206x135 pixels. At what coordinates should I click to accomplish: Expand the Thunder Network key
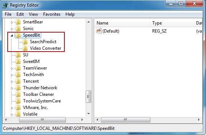coord(12,88)
